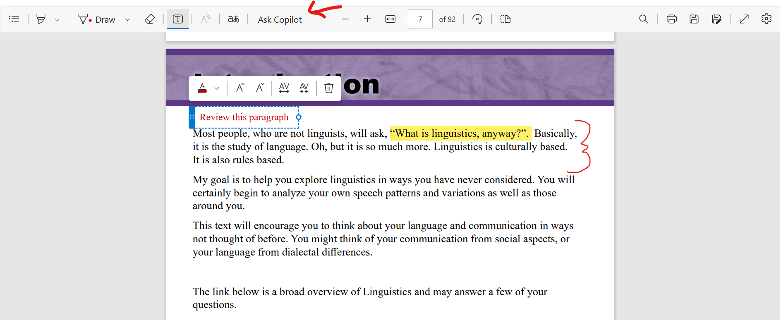The height and width of the screenshot is (320, 781).
Task: Expand the Draw options dropdown arrow
Action: [127, 19]
